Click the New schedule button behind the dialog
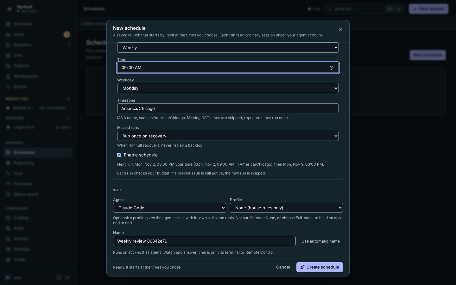The height and width of the screenshot is (285, 456). (427, 55)
